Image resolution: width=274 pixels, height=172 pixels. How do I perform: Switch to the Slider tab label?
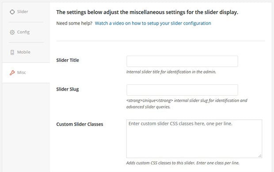coord(23,11)
